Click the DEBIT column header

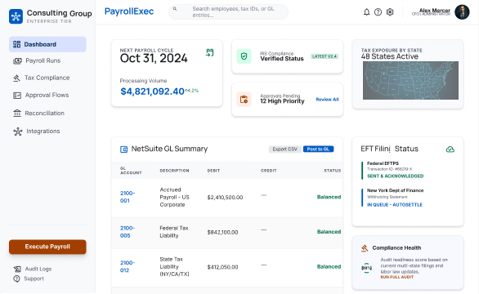pos(213,171)
